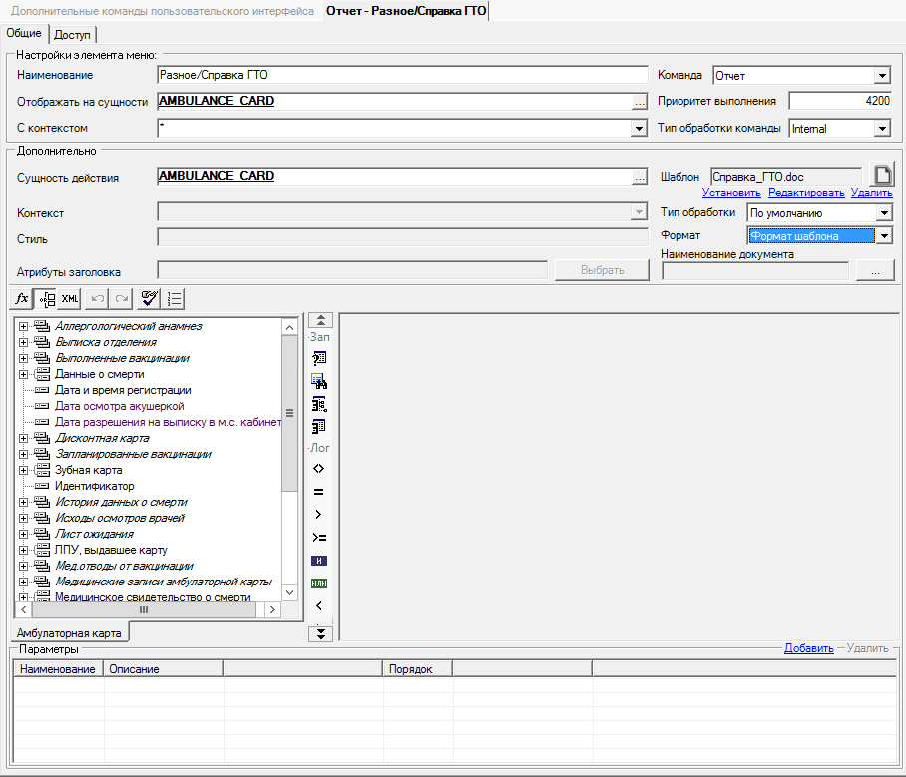Click the not-equal (<>) operator button

point(319,469)
